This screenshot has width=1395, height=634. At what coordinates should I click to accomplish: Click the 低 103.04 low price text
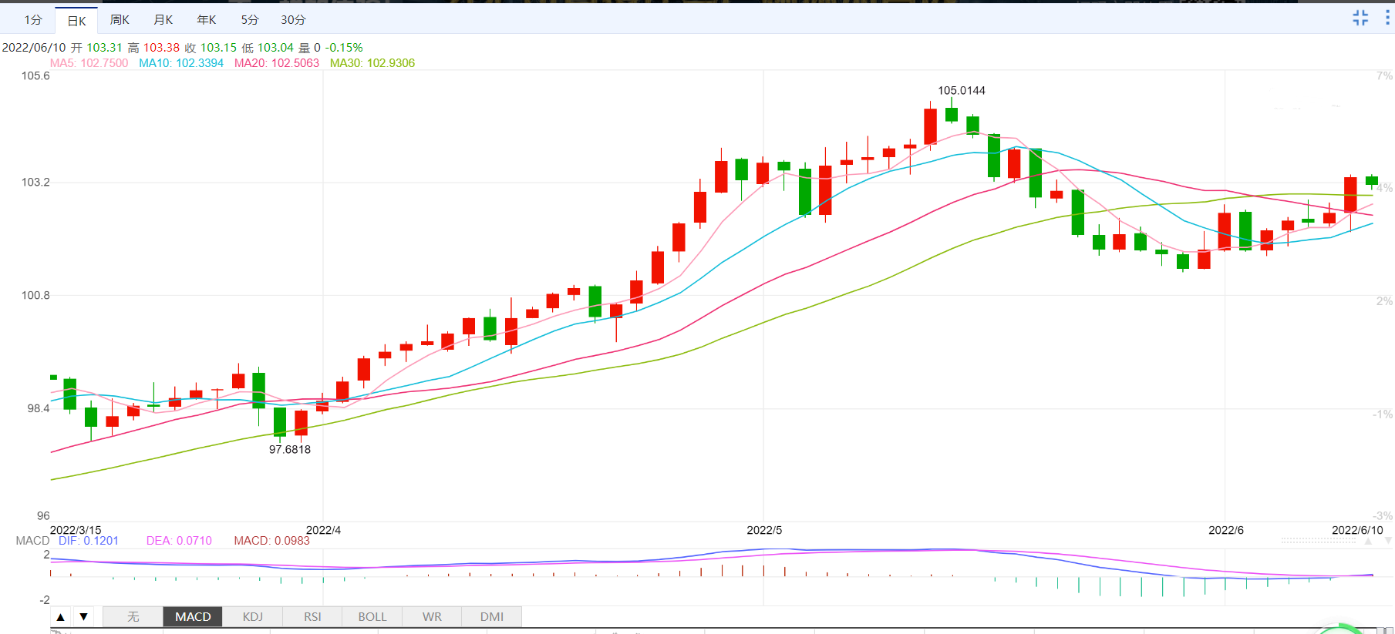[x=268, y=48]
